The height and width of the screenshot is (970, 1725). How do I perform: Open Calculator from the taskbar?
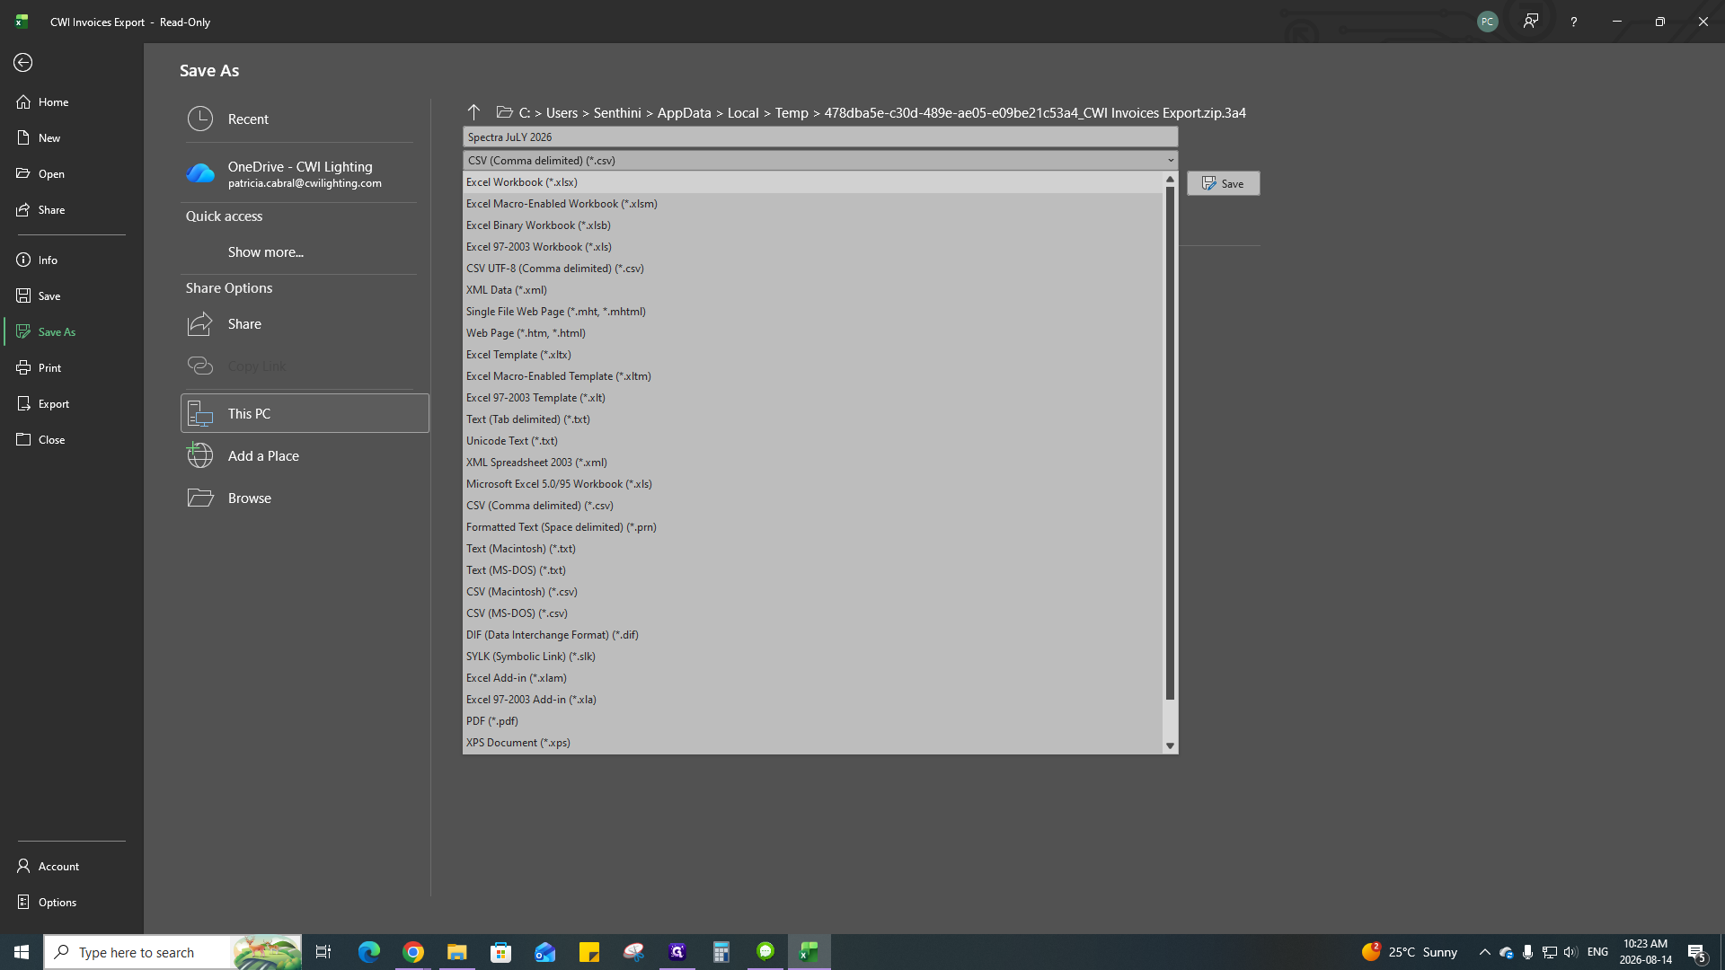click(721, 952)
